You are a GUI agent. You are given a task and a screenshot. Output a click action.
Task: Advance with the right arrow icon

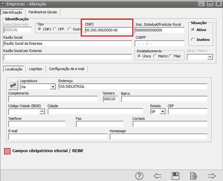[x=212, y=176]
